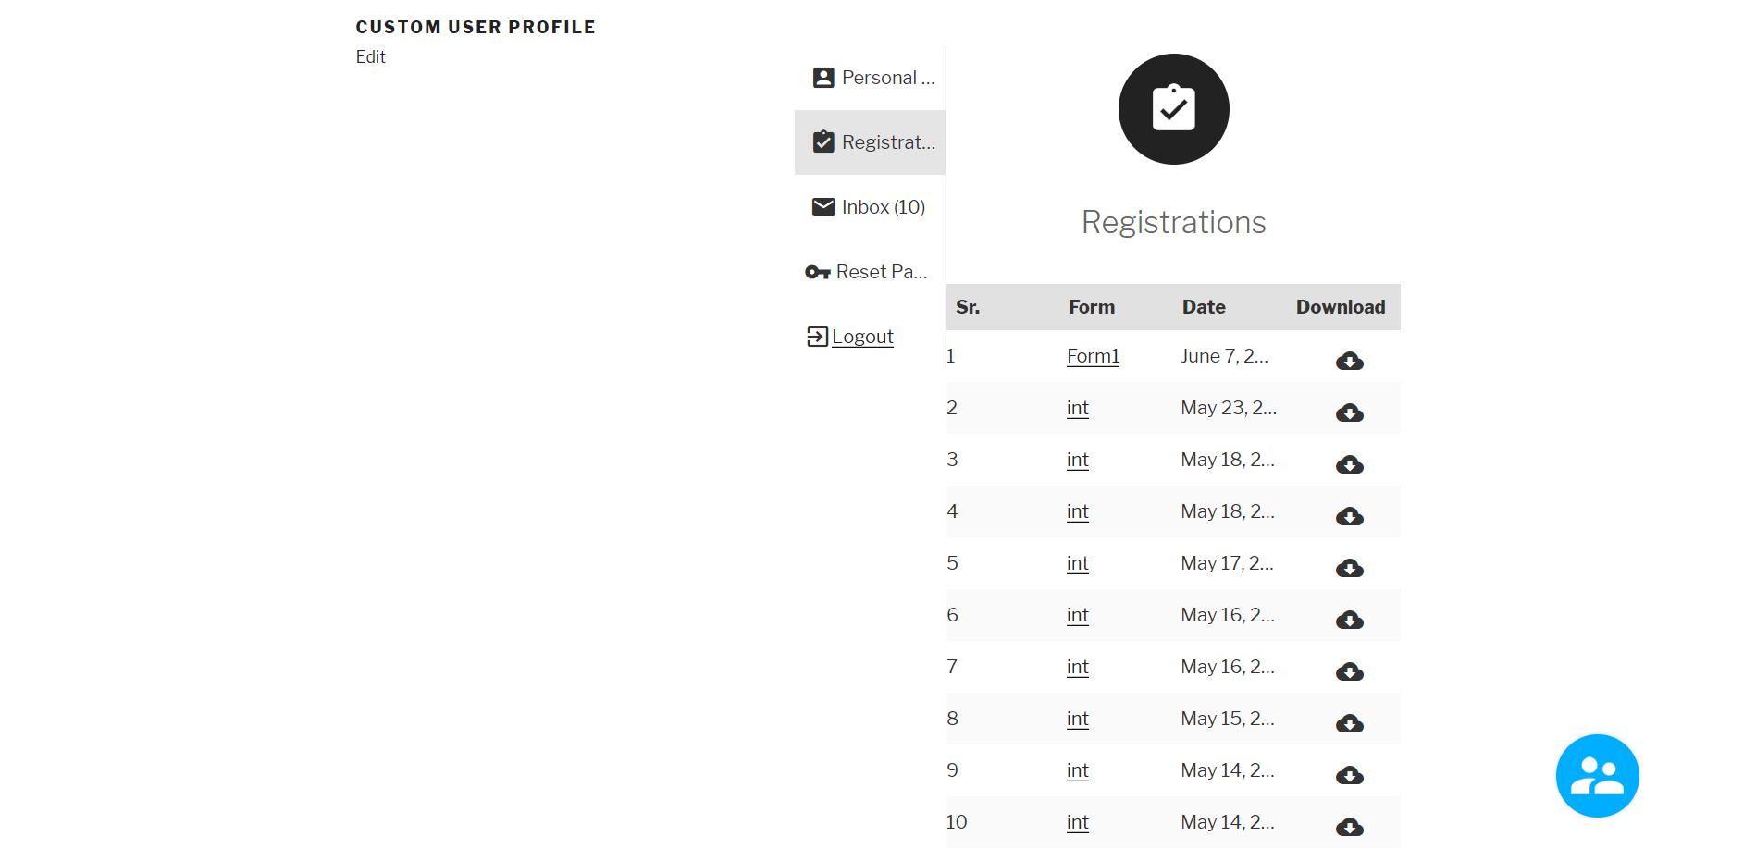Click the clipboard icon beside Registrations menu item

point(822,141)
